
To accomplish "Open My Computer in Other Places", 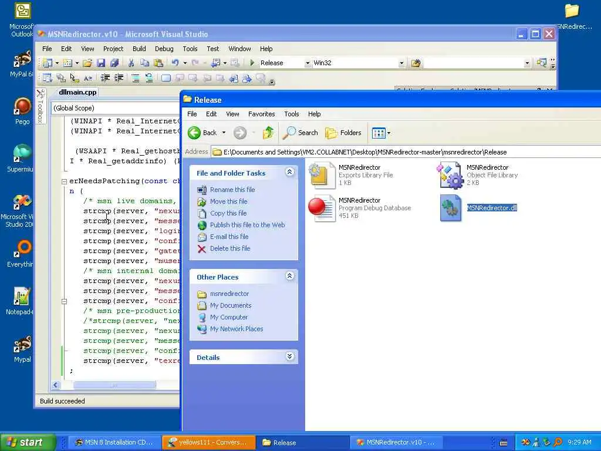I will tap(229, 317).
